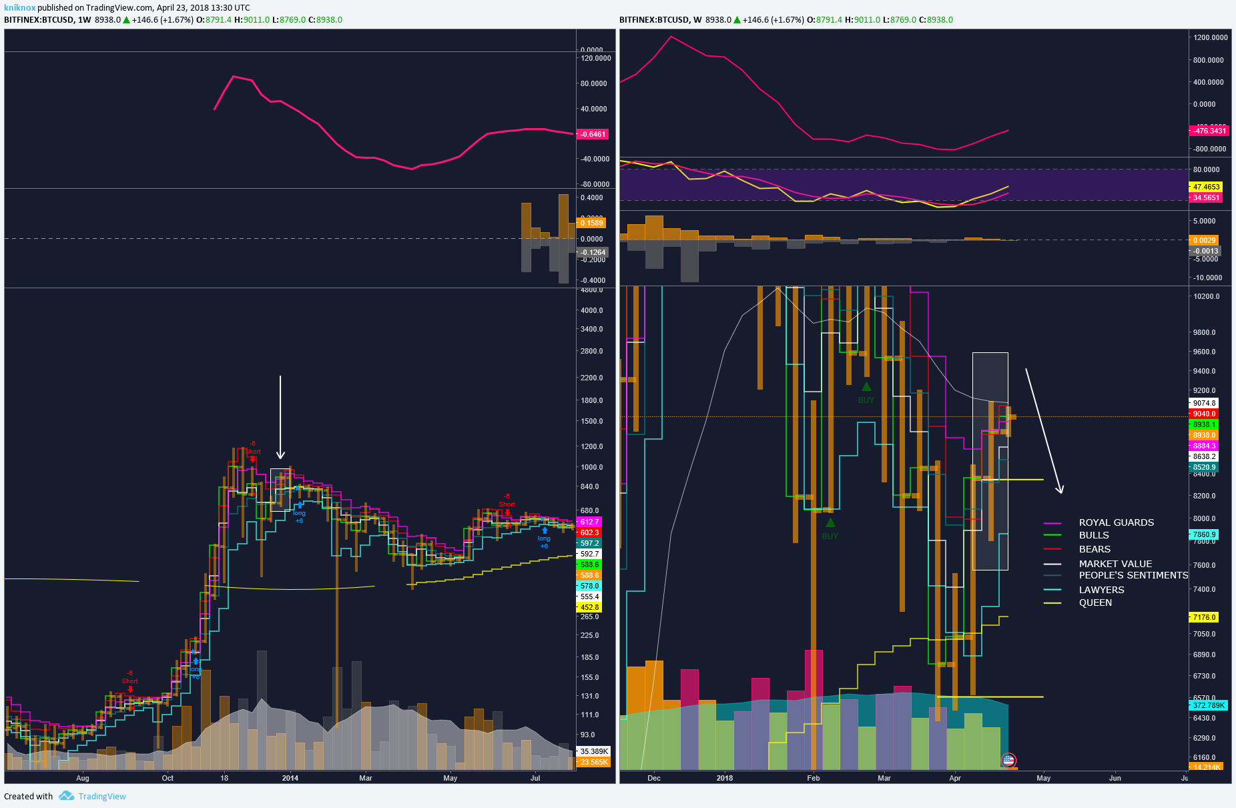Click the magenta 8884.3 price label

pos(1204,446)
